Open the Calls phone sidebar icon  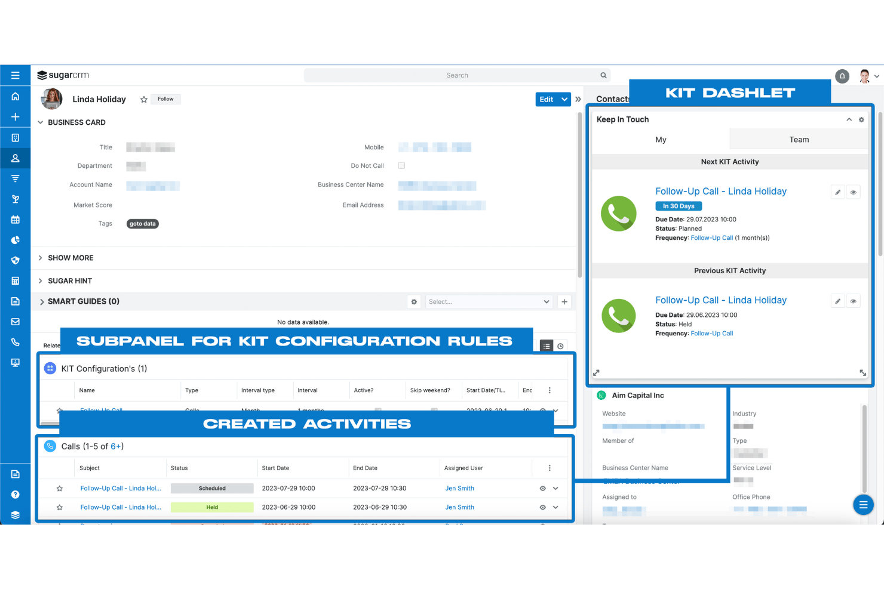point(16,342)
